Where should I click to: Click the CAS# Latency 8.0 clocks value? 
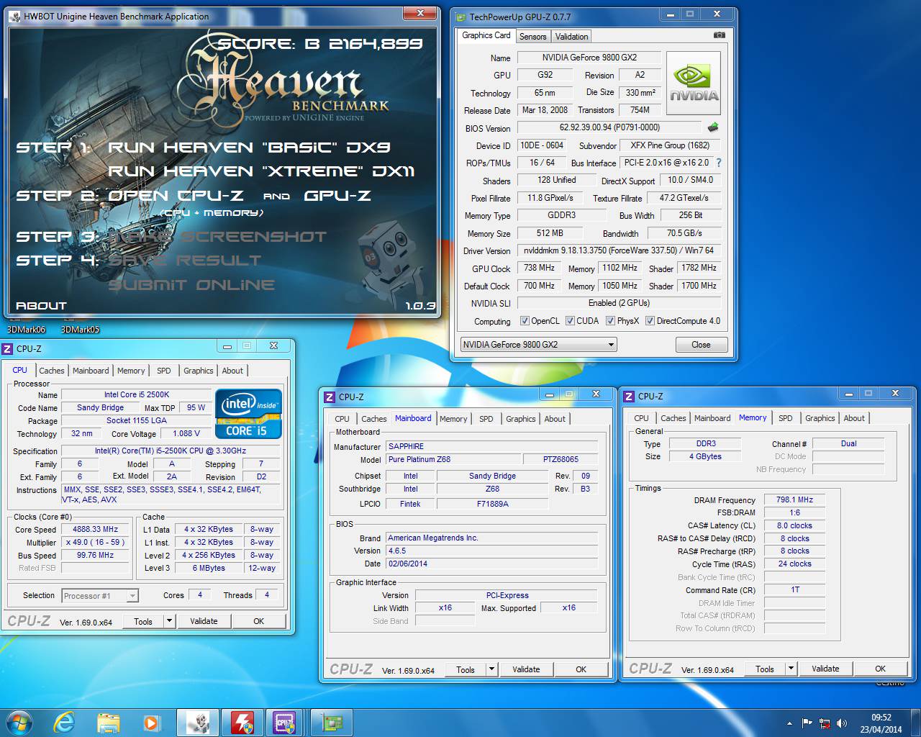(794, 525)
